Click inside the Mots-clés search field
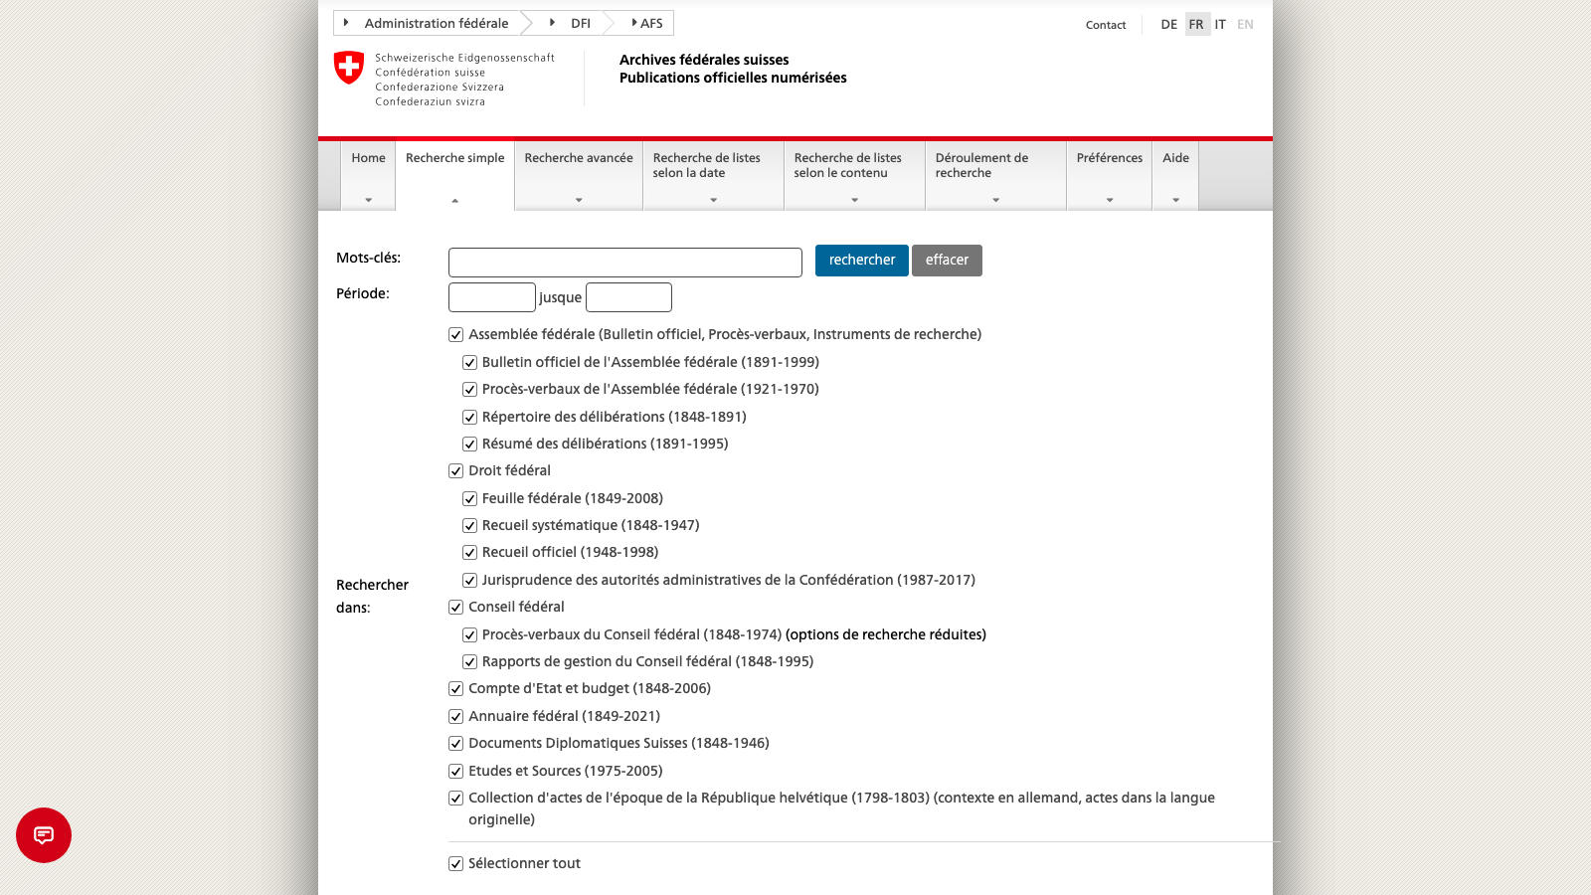Viewport: 1591px width, 895px height. [x=624, y=262]
